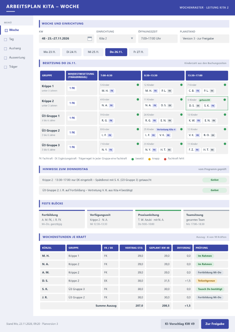Open the Praxisanleitung block card
The width and height of the screenshot is (235, 332).
(158, 219)
